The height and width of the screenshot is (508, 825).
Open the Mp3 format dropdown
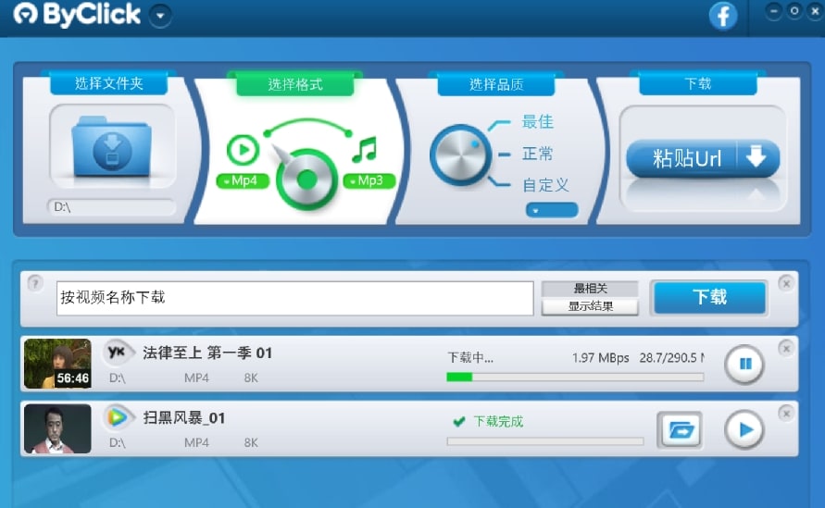[369, 180]
